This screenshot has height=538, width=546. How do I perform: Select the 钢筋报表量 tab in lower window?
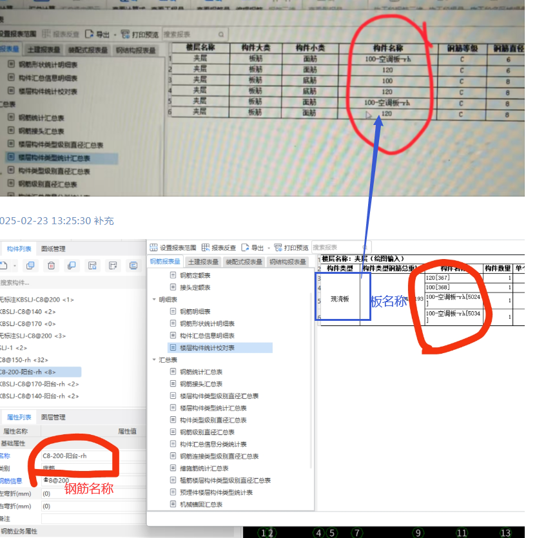165,262
